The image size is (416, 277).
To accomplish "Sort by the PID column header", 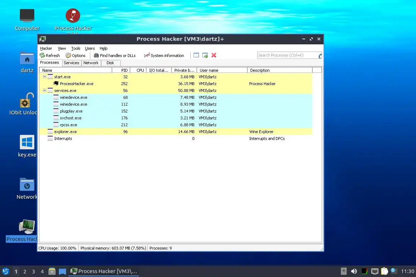I will tap(121, 70).
